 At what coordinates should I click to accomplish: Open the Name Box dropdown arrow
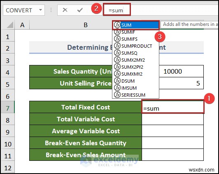tap(40, 10)
